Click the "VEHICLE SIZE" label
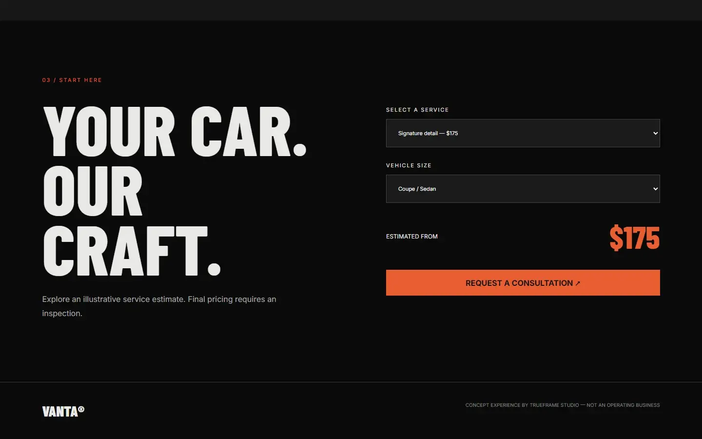Viewport: 702px width, 439px height. click(x=409, y=165)
